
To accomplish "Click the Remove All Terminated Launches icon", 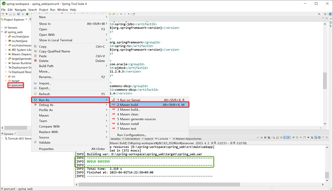I will click(269, 137).
